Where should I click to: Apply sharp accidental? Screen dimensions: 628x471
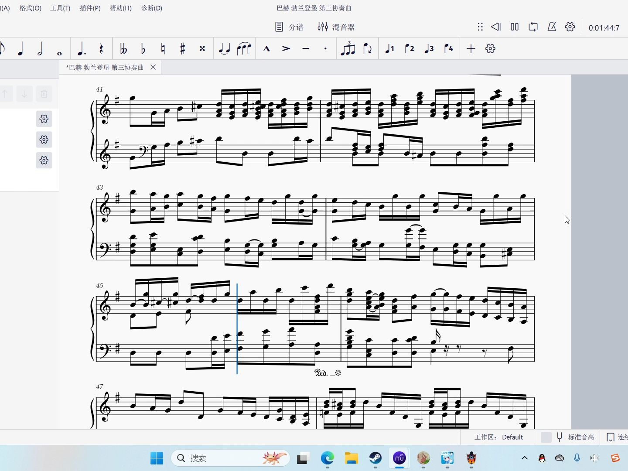click(x=183, y=49)
